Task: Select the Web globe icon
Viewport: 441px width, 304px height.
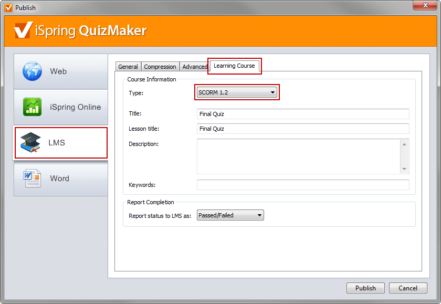Action: click(33, 71)
